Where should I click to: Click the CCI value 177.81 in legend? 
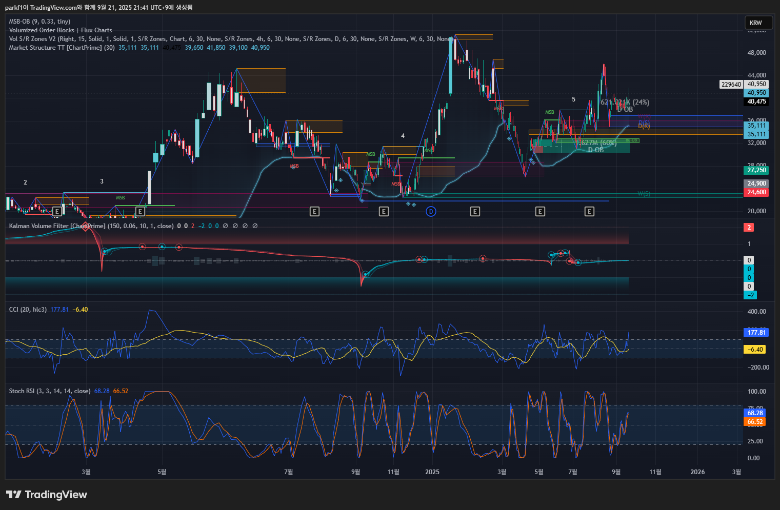tap(59, 310)
